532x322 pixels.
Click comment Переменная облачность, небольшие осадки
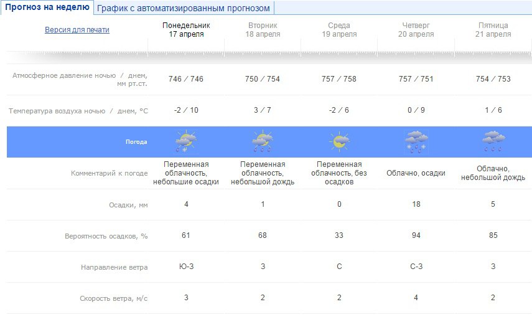(186, 173)
